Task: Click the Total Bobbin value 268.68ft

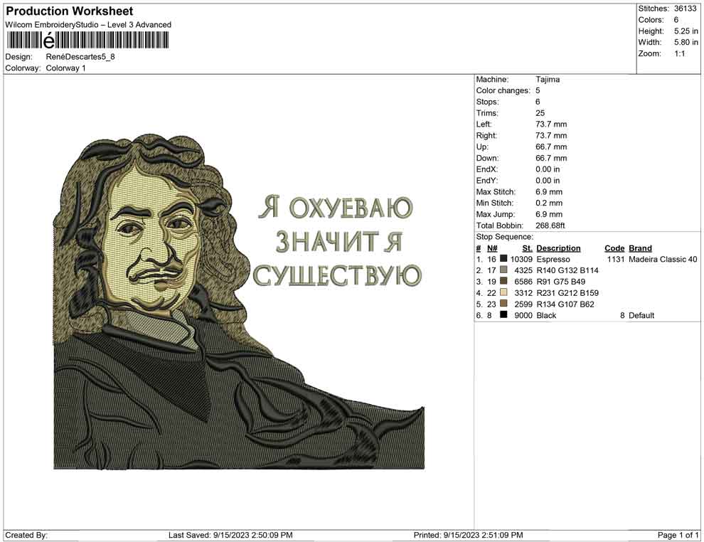Action: pyautogui.click(x=550, y=225)
